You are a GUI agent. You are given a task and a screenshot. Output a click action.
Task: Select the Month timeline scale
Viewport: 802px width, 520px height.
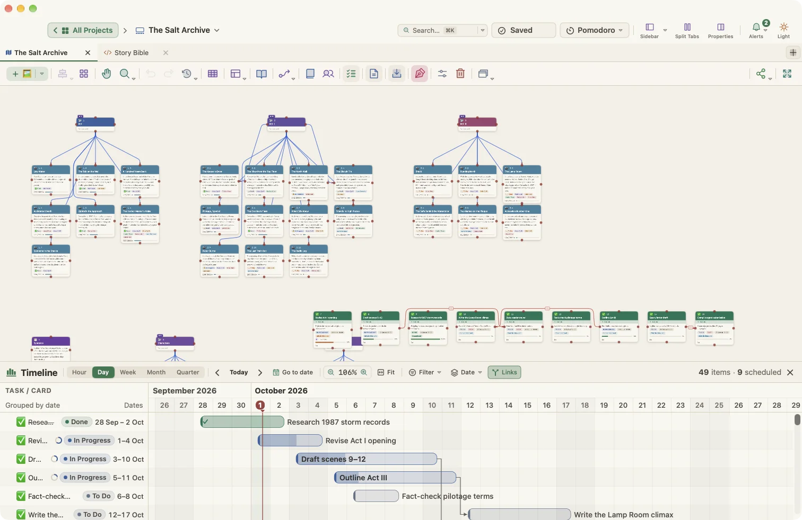click(x=156, y=372)
